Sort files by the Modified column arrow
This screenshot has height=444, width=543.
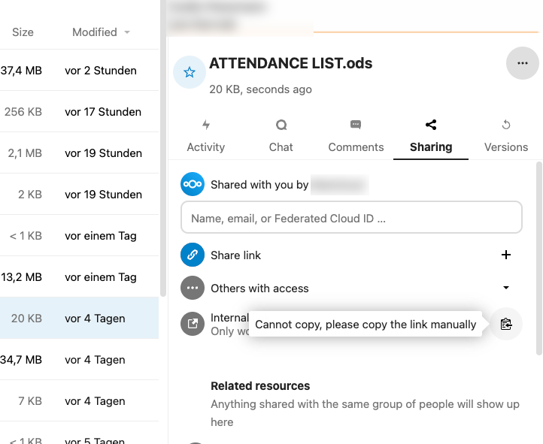pos(126,32)
